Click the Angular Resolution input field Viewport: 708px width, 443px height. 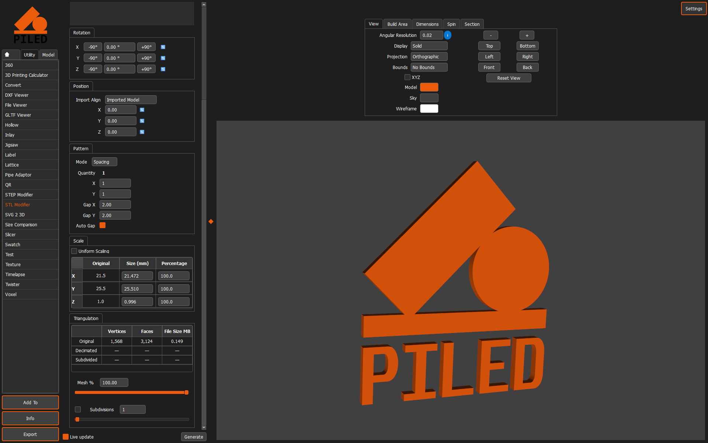pyautogui.click(x=431, y=35)
